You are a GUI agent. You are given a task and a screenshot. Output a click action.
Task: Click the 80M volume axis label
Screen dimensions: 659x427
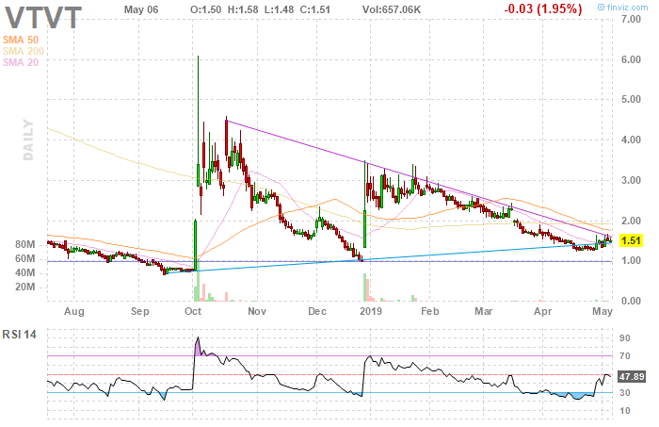(x=24, y=245)
